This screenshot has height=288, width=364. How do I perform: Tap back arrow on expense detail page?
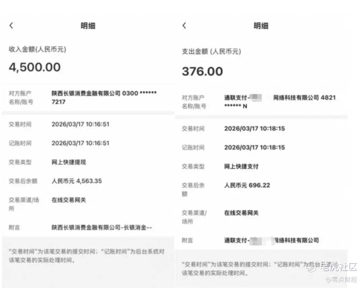(184, 26)
